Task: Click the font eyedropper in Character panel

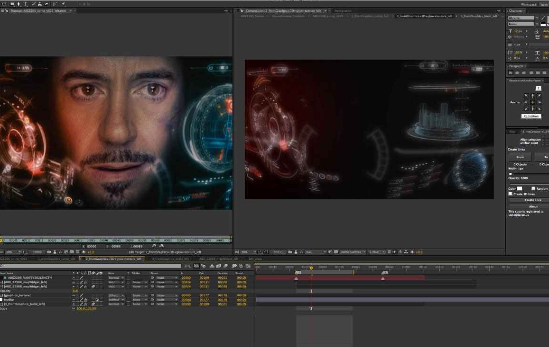Action: click(x=543, y=18)
